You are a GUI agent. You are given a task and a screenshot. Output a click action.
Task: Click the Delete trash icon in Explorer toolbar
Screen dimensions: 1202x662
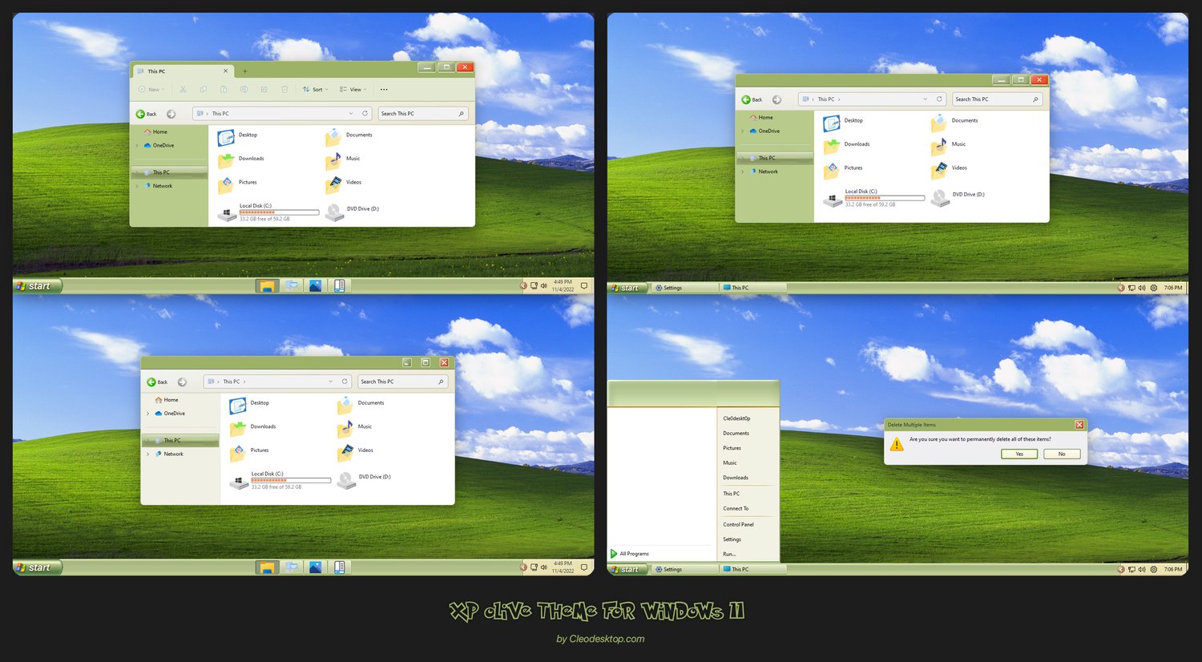284,90
